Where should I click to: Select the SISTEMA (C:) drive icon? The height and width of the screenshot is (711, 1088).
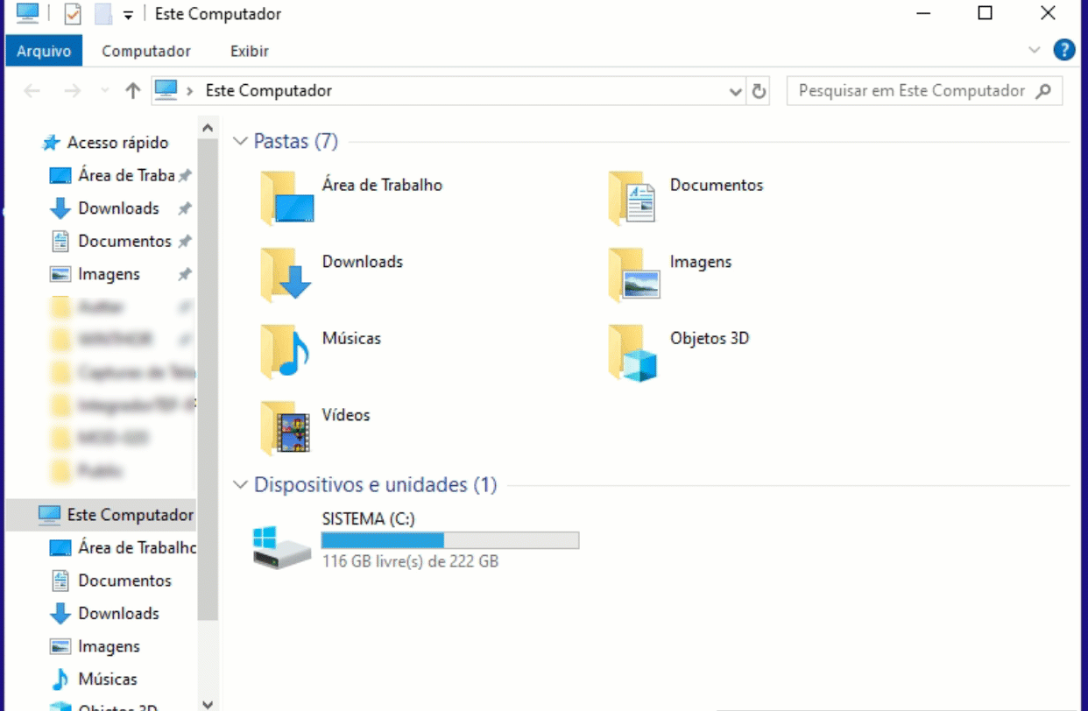(x=282, y=547)
